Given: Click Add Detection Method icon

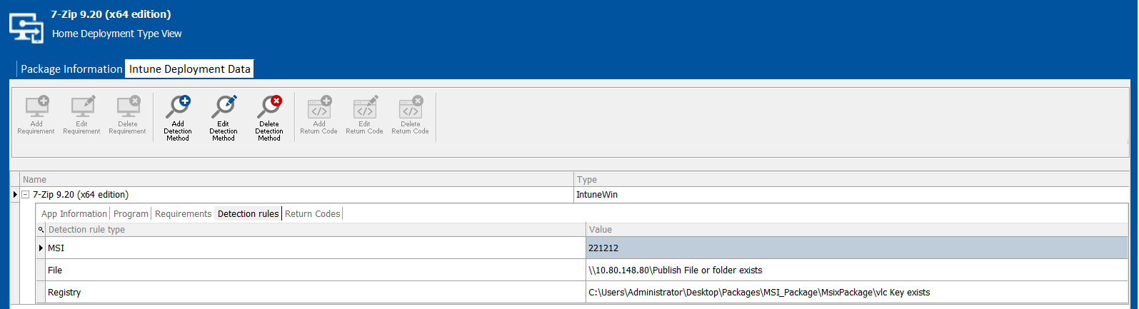Looking at the screenshot, I should coord(178,107).
